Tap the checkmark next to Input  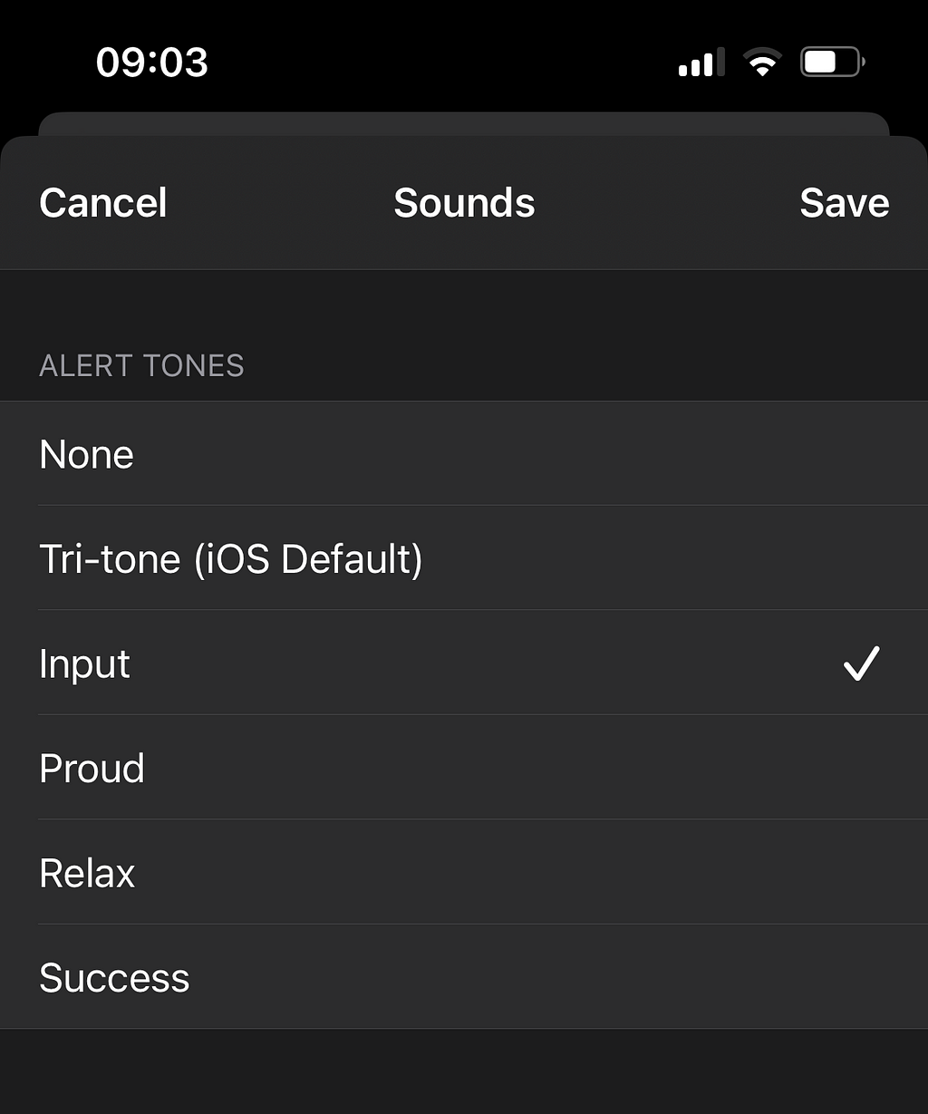[x=861, y=664]
